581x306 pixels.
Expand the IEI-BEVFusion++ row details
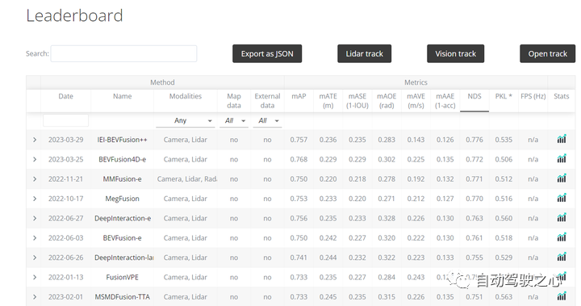(35, 140)
